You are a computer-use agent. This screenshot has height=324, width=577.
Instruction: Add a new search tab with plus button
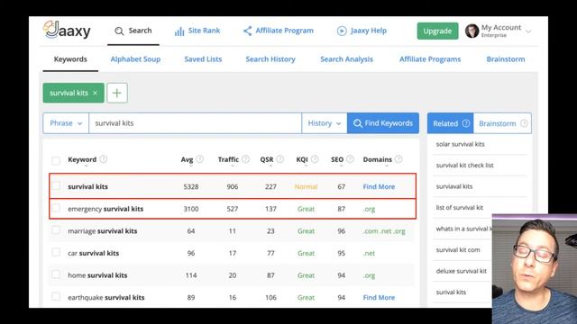117,93
